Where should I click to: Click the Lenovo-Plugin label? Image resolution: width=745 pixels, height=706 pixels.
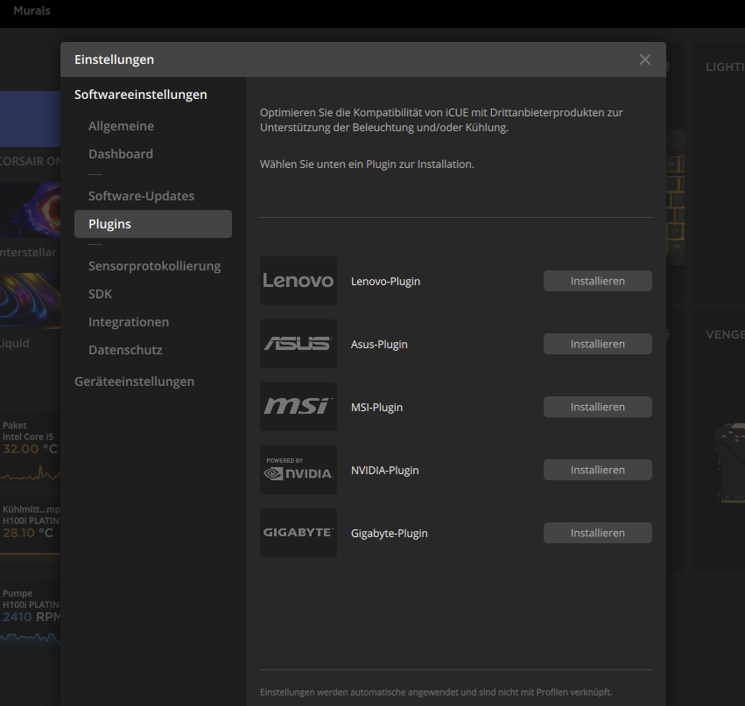point(385,282)
